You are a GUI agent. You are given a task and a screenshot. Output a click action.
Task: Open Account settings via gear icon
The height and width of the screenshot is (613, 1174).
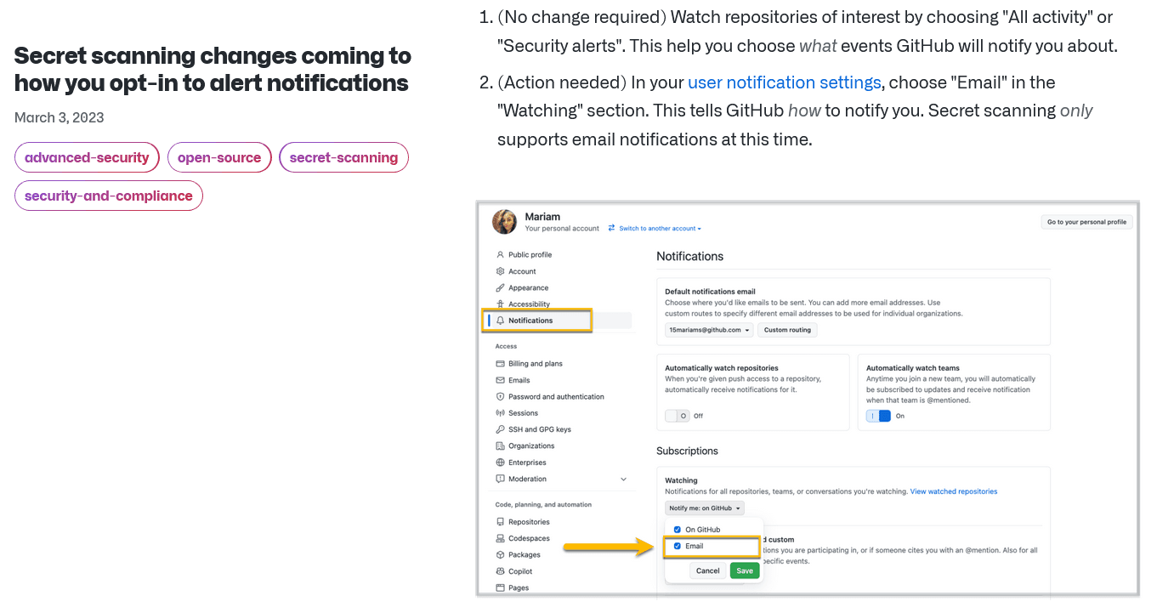tap(501, 271)
